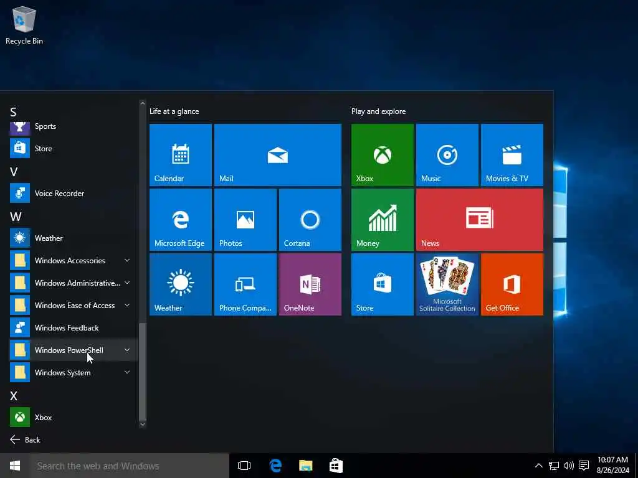Open the volume tray icon
This screenshot has width=638, height=478.
click(x=568, y=466)
